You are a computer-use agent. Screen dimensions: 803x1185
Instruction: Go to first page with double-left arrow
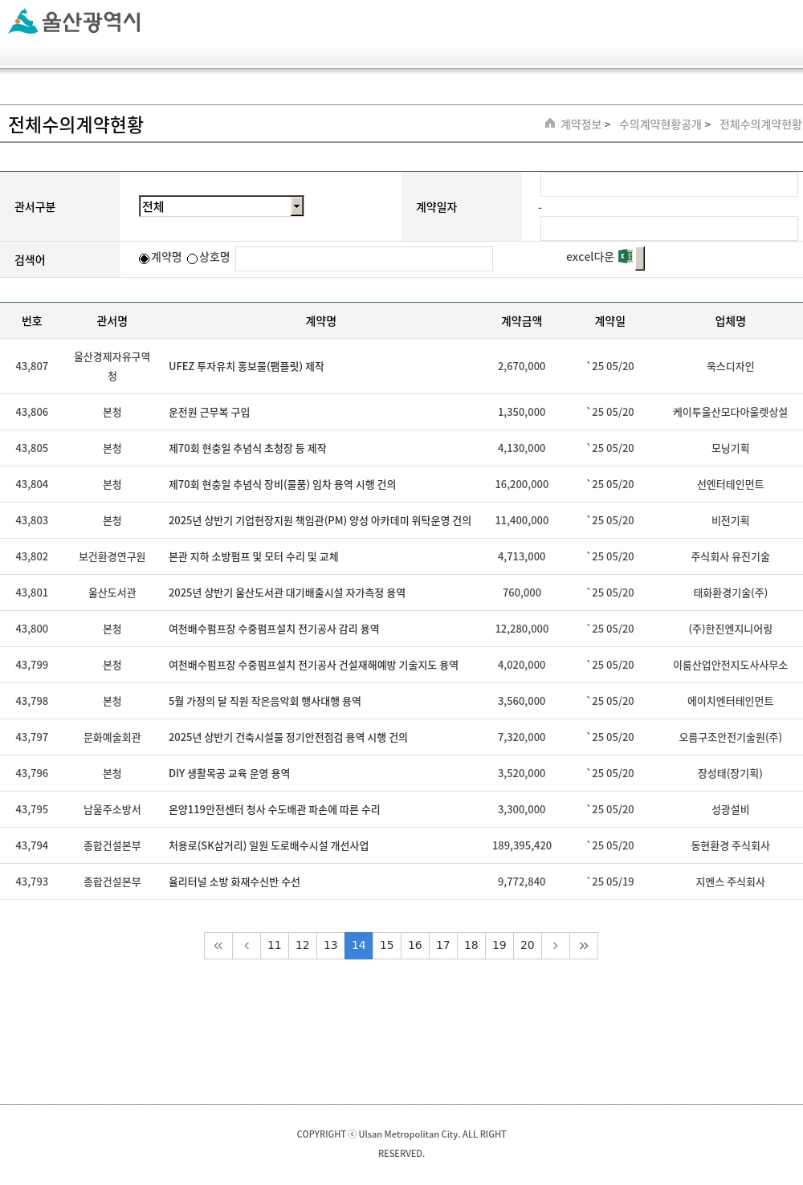(x=218, y=946)
